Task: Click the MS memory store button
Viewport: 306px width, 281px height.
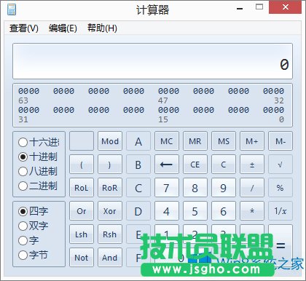Action: (224, 141)
